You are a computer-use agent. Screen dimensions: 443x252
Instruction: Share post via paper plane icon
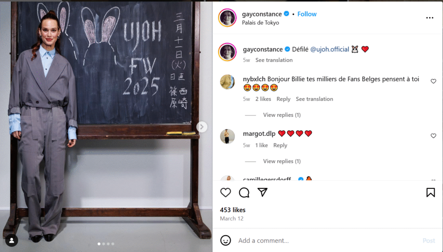(x=263, y=192)
